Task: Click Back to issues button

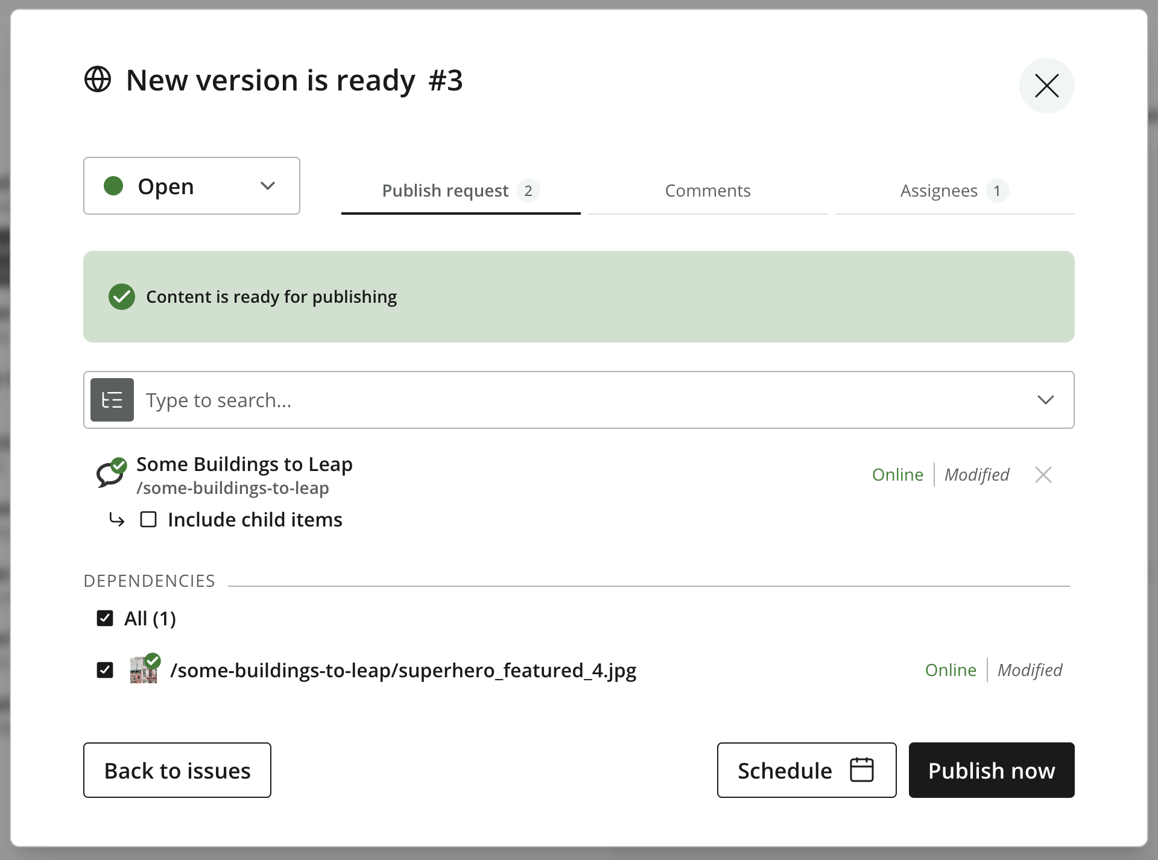Action: [177, 770]
